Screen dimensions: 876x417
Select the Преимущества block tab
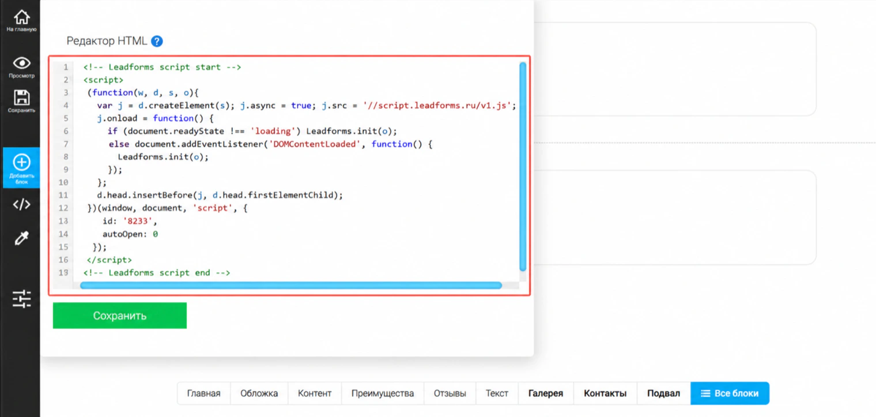pos(383,393)
